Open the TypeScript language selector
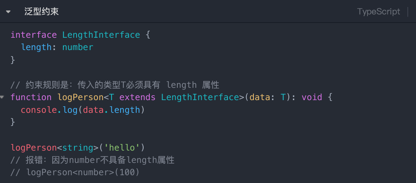416x183 pixels. click(x=378, y=11)
